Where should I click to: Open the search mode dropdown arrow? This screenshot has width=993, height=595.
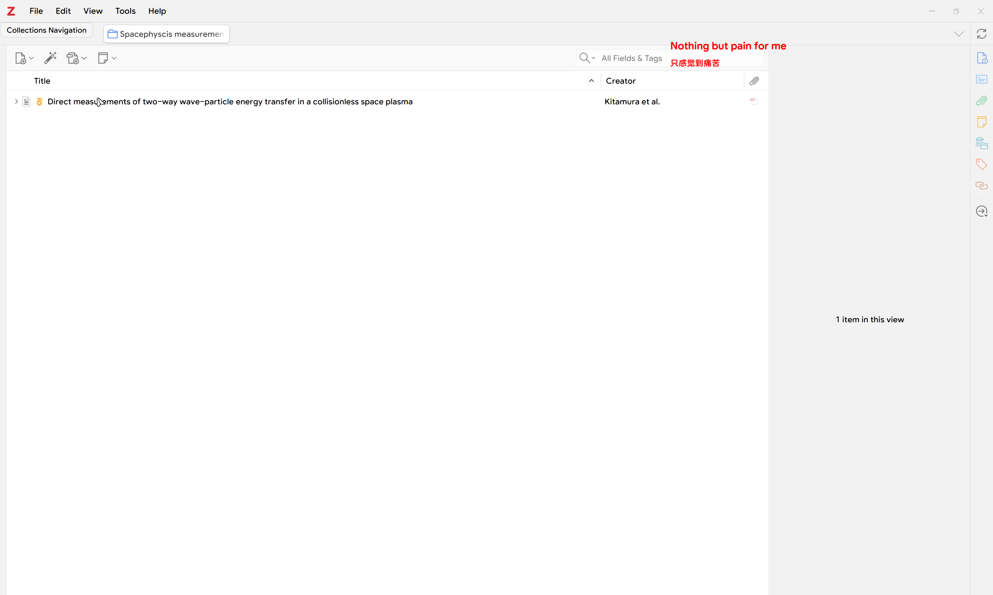[x=593, y=58]
